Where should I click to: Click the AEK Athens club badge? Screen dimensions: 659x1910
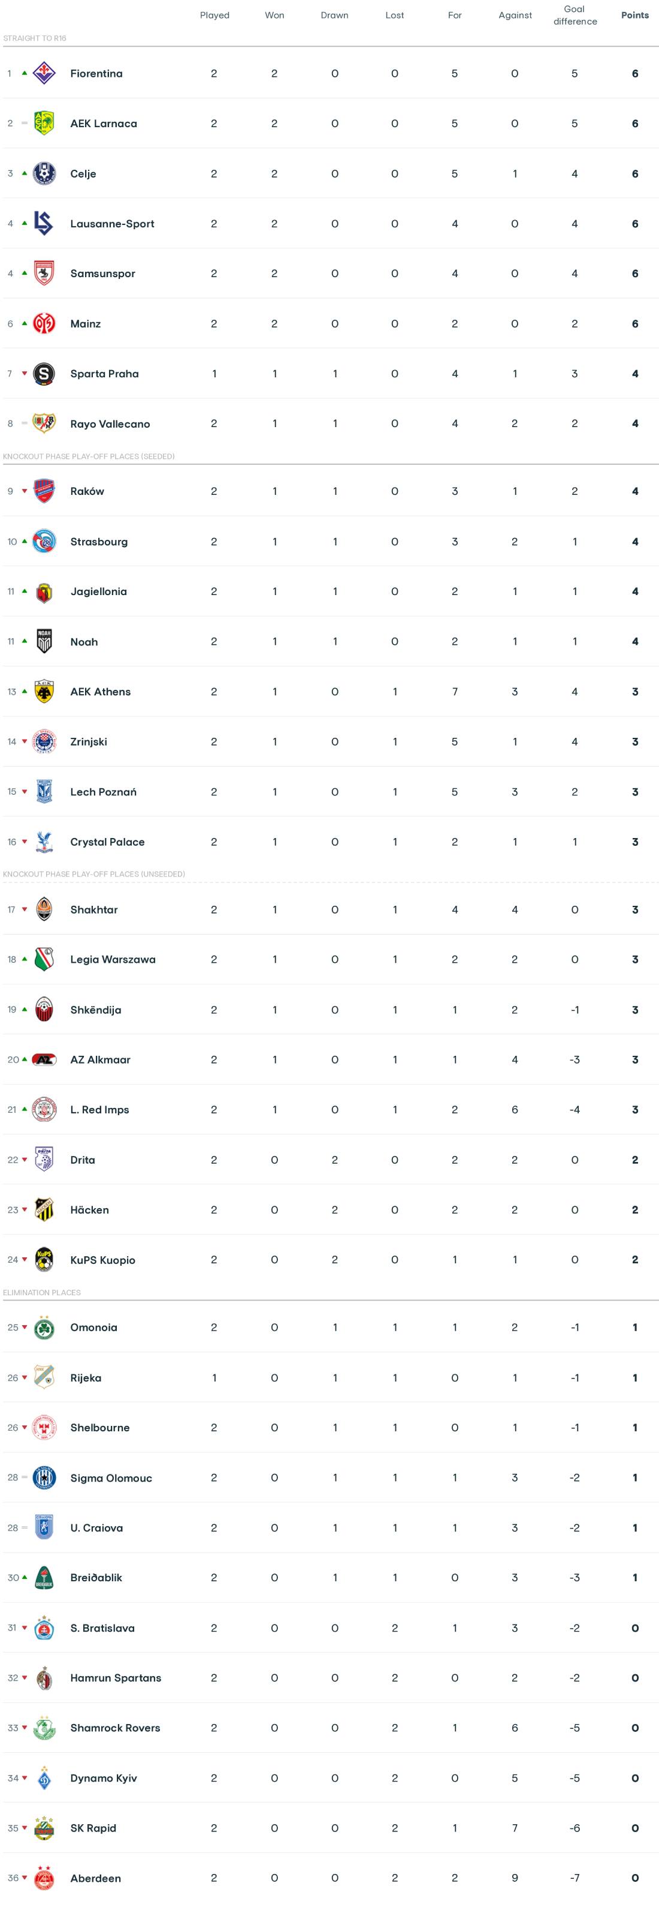[x=44, y=692]
